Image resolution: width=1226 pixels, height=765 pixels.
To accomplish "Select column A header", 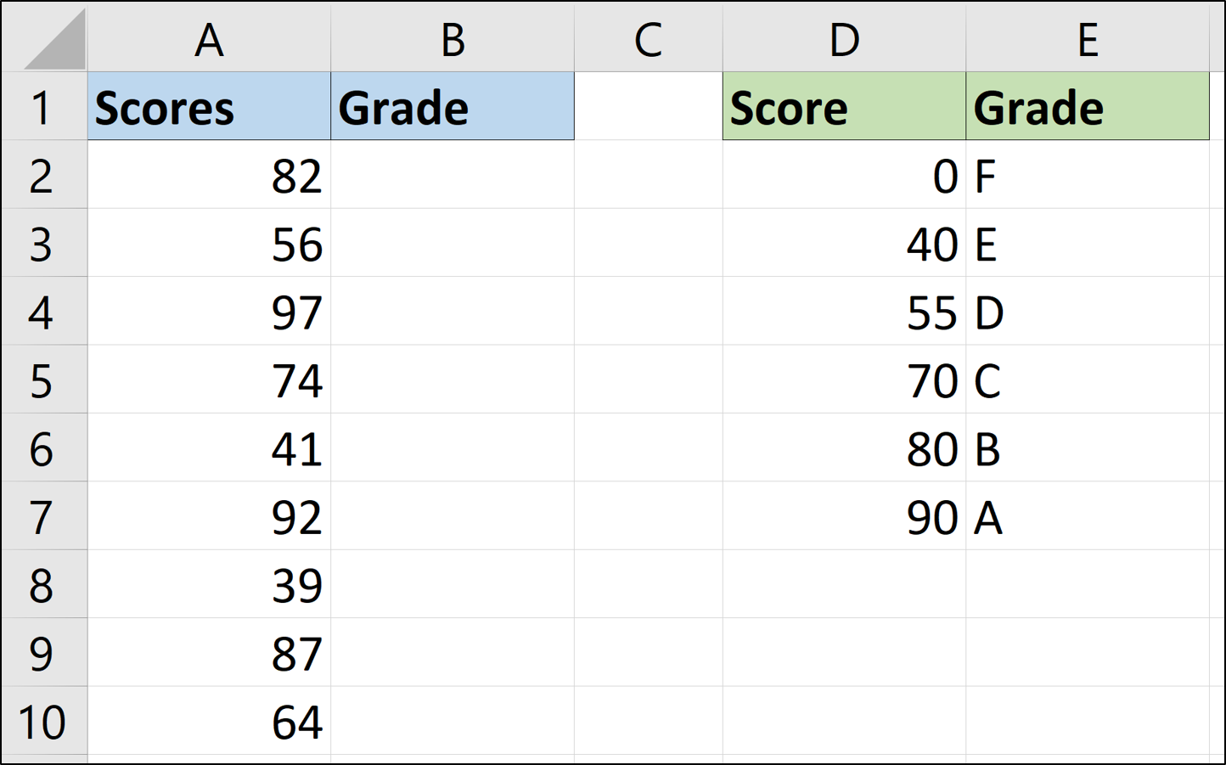I will pyautogui.click(x=209, y=39).
